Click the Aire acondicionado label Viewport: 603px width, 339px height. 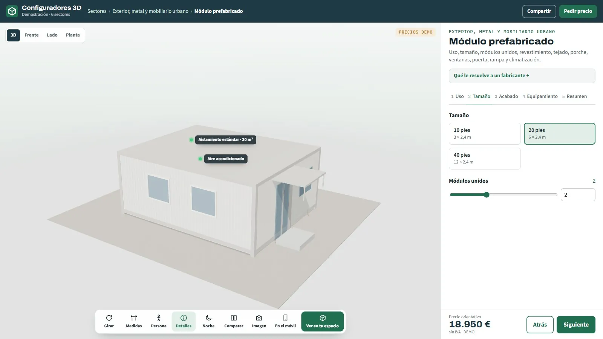click(226, 159)
